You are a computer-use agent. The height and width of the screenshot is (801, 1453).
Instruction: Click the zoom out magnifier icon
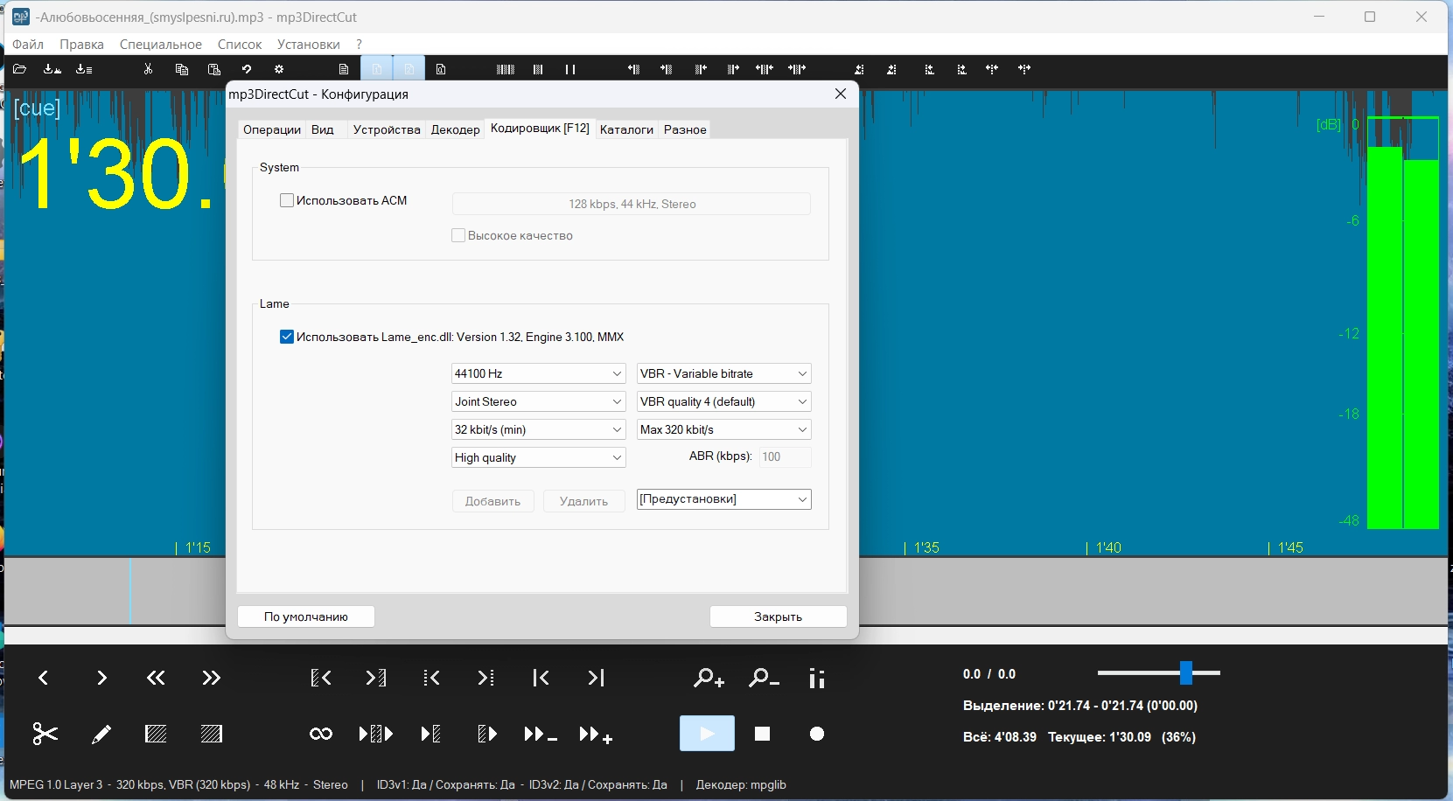763,678
